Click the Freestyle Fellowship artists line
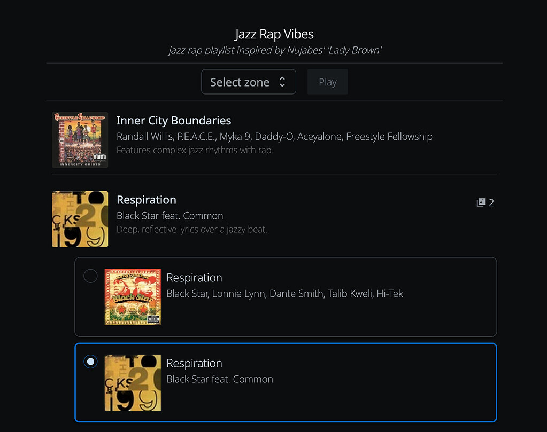 point(274,137)
